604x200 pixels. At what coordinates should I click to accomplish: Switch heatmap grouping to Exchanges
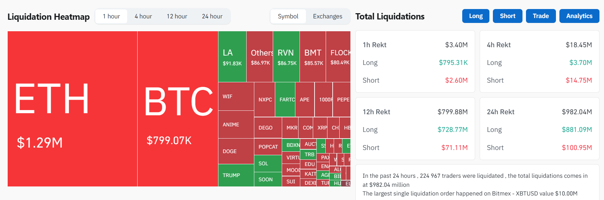[327, 16]
